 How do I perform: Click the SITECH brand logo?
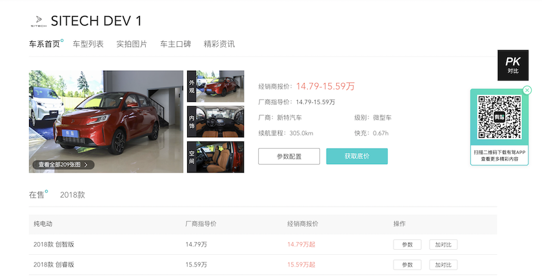pos(38,21)
